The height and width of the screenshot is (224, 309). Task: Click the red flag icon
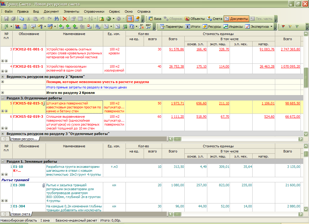point(283,27)
